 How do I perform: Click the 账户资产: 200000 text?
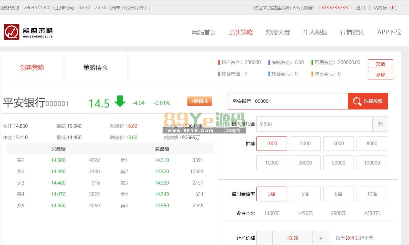tap(241, 62)
